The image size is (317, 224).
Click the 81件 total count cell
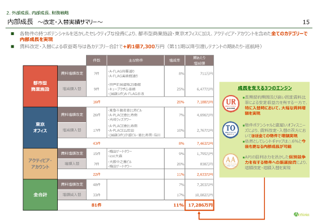pyautogui.click(x=96, y=205)
